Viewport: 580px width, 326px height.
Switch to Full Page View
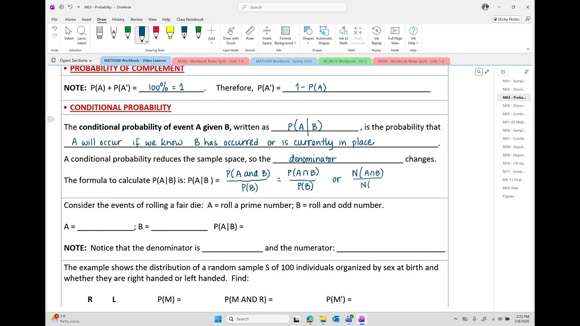(x=395, y=35)
